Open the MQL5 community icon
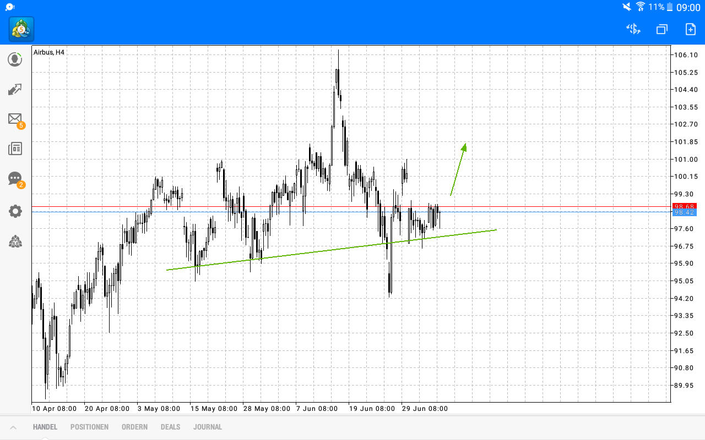Viewport: 705px width, 440px height. click(15, 241)
